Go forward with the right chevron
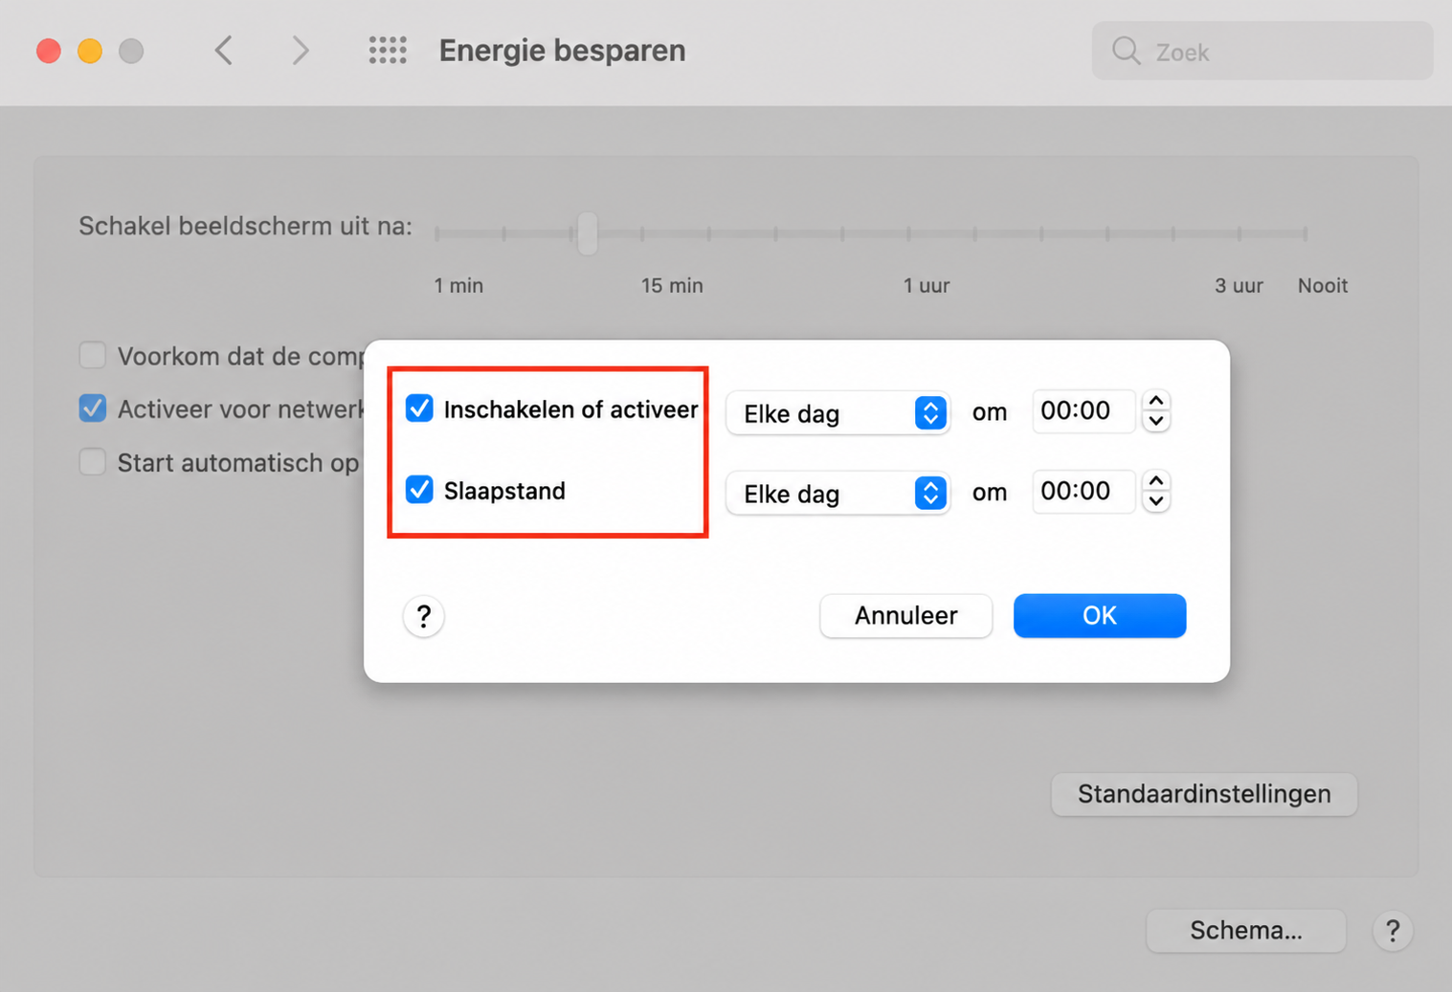Viewport: 1452px width, 992px height. point(300,51)
